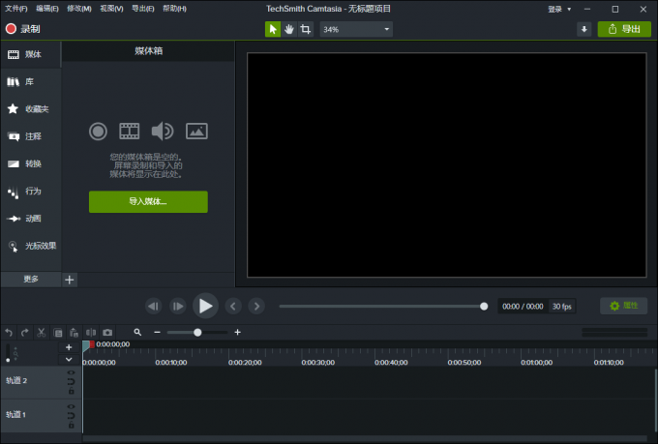Toggle lock on 轨道 1
Screen dimensions: 658x444
(x=71, y=425)
